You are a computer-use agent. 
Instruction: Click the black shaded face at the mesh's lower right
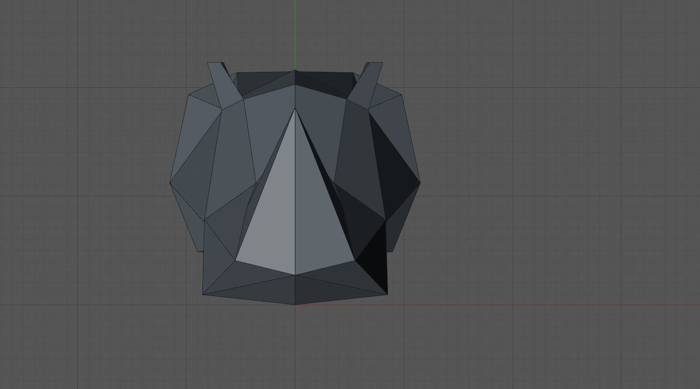point(375,261)
